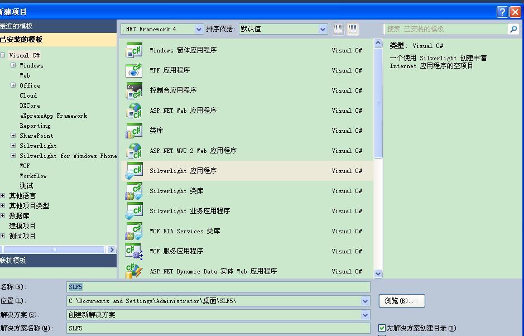Open the .NET Framework 4 dropdown

click(x=199, y=29)
